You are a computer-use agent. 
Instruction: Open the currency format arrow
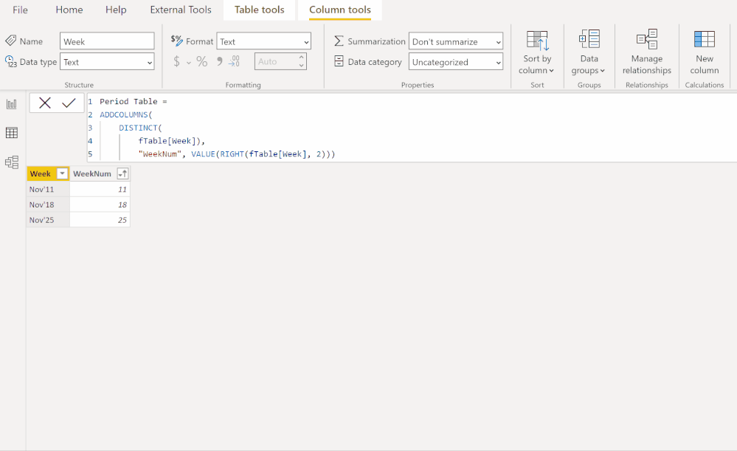click(188, 63)
